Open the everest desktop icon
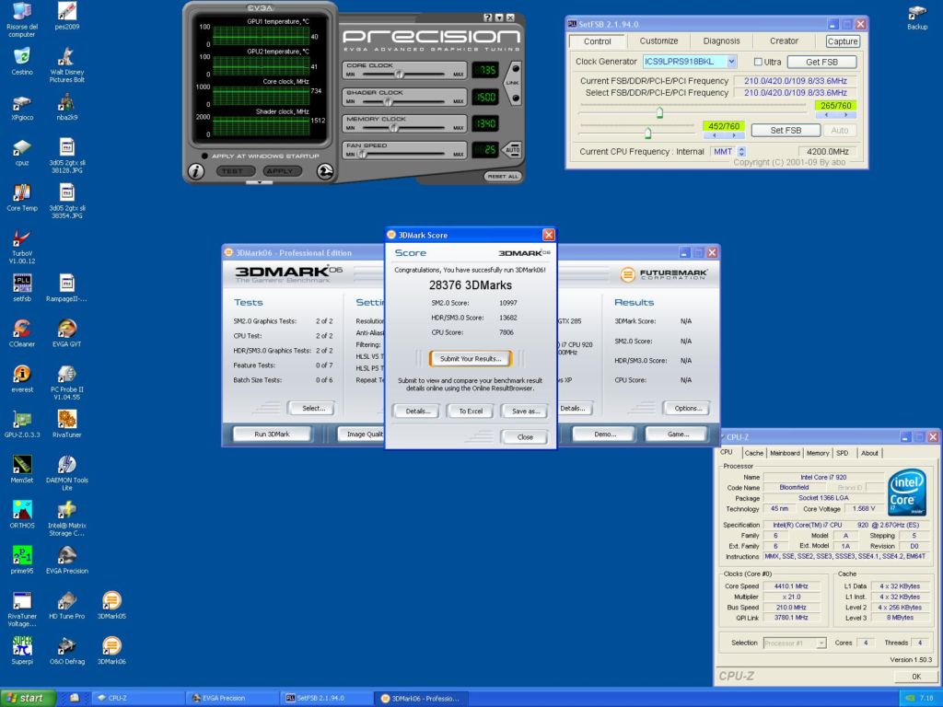The width and height of the screenshot is (943, 707). pyautogui.click(x=22, y=378)
